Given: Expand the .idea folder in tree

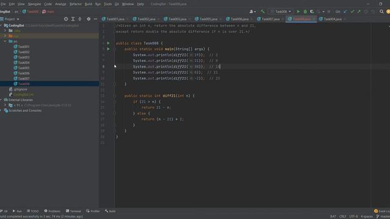Looking at the screenshot, I should [5, 31].
